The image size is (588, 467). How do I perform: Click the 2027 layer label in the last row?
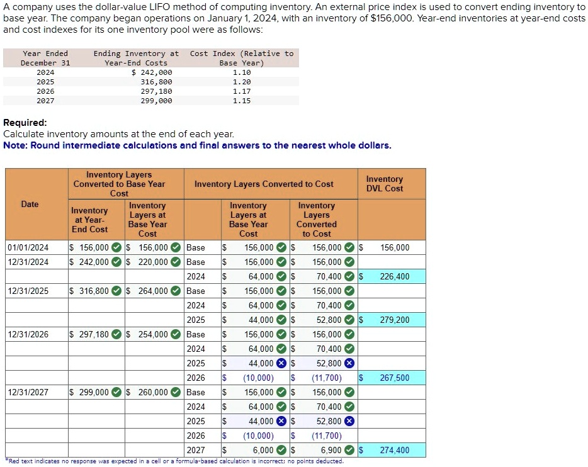pyautogui.click(x=196, y=450)
